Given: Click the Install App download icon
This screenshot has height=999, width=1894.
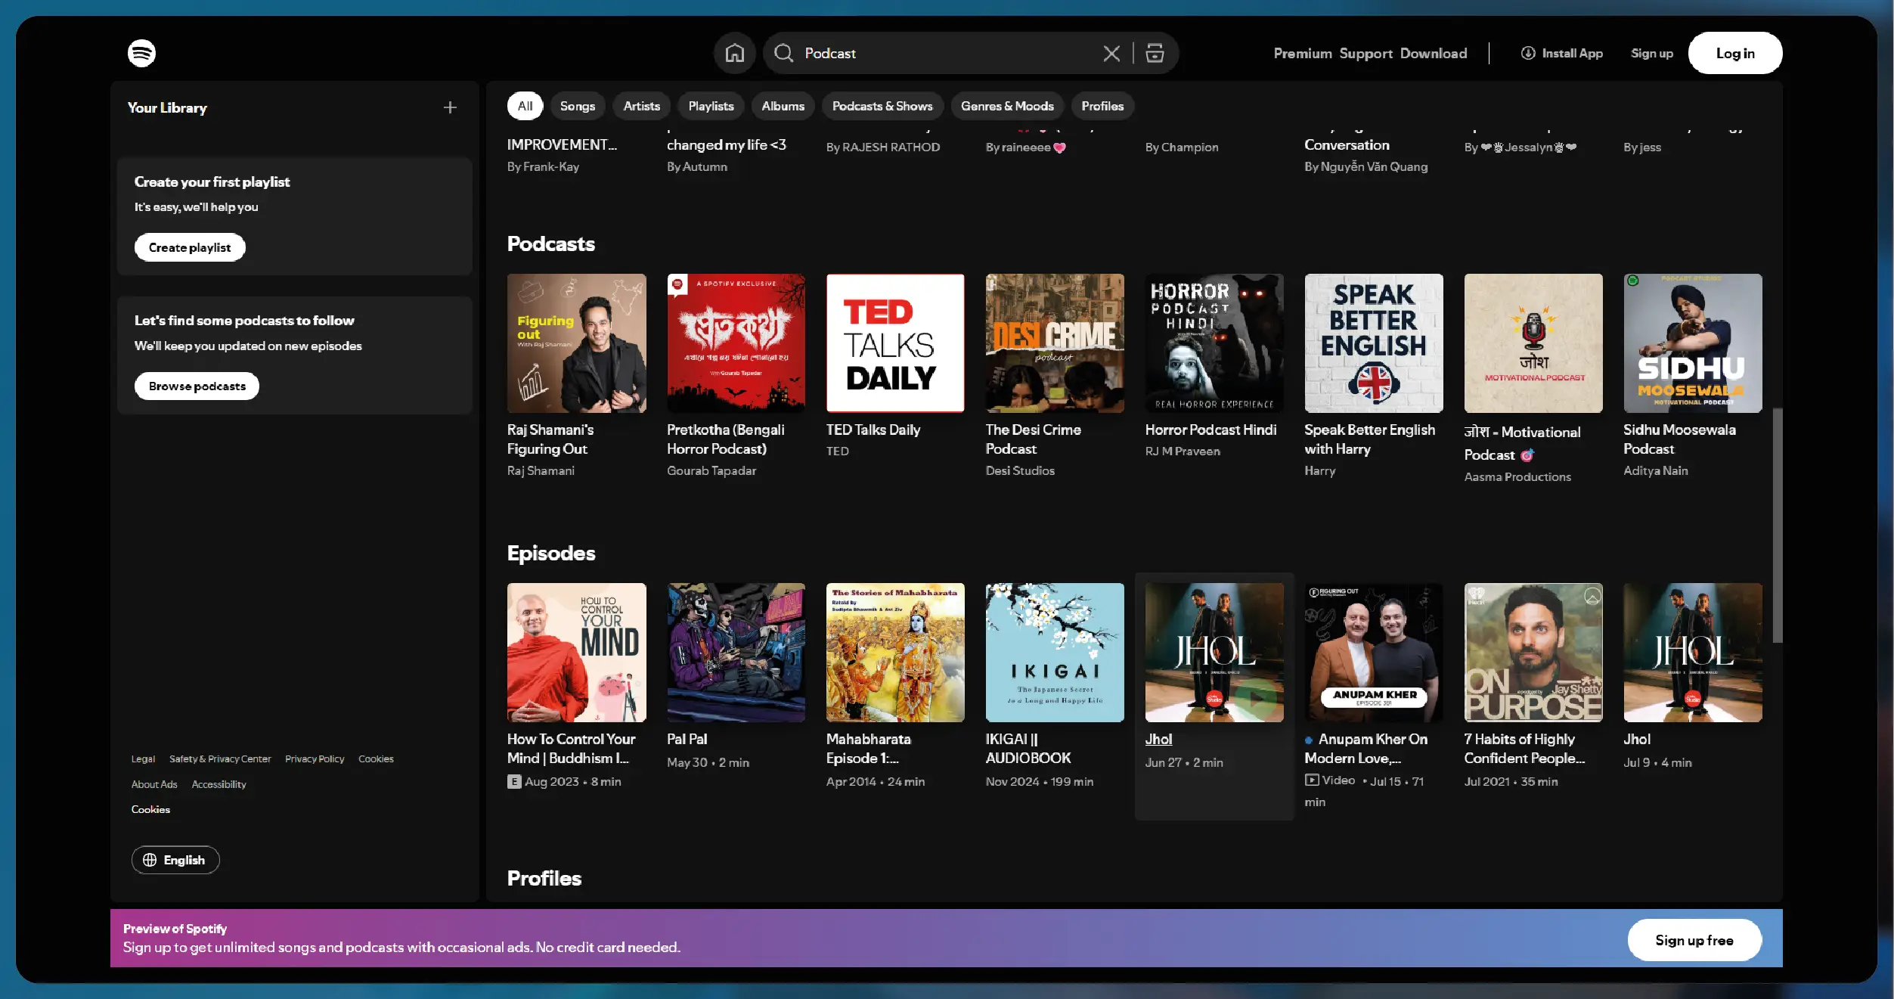Looking at the screenshot, I should tap(1528, 53).
